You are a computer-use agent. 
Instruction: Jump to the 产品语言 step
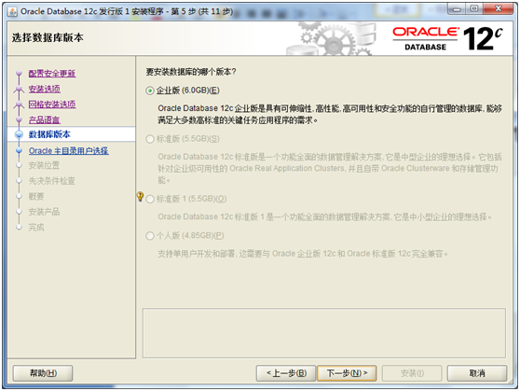pos(44,120)
